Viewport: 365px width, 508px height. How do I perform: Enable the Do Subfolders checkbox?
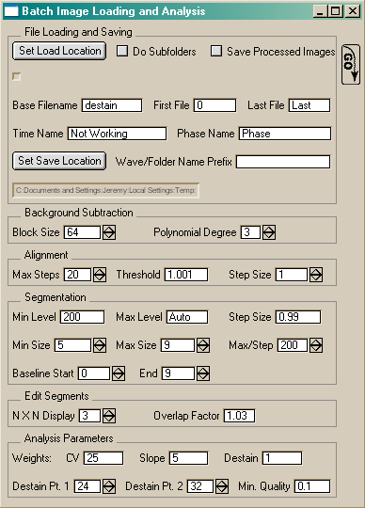(x=121, y=51)
